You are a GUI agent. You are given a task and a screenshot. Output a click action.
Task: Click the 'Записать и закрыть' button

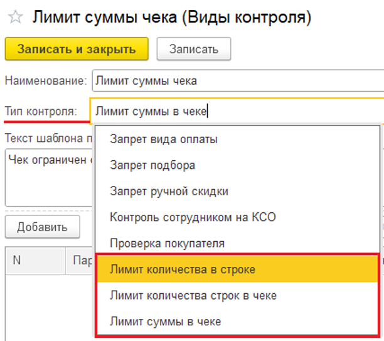coord(77,49)
